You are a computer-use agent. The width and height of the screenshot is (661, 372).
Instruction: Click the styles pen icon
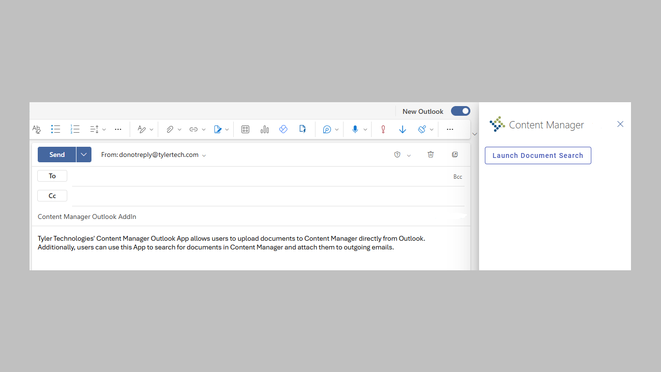[x=142, y=129]
